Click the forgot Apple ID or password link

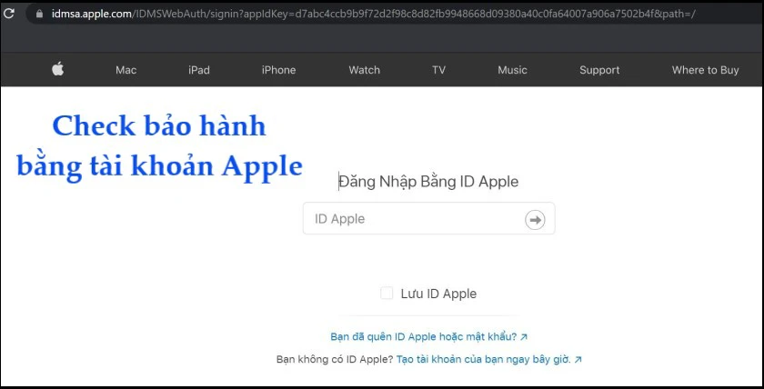[x=428, y=336]
